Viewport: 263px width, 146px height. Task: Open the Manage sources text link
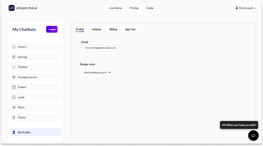(x=27, y=77)
